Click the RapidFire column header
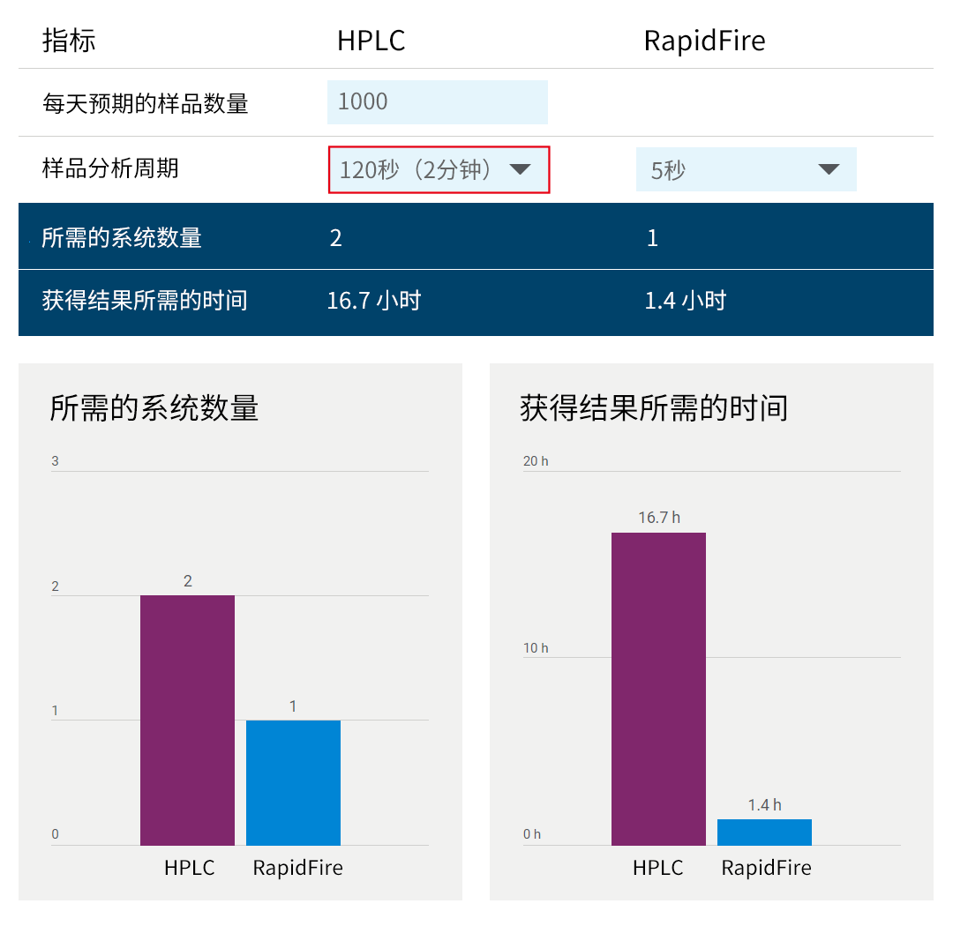953x926 pixels. pyautogui.click(x=704, y=41)
